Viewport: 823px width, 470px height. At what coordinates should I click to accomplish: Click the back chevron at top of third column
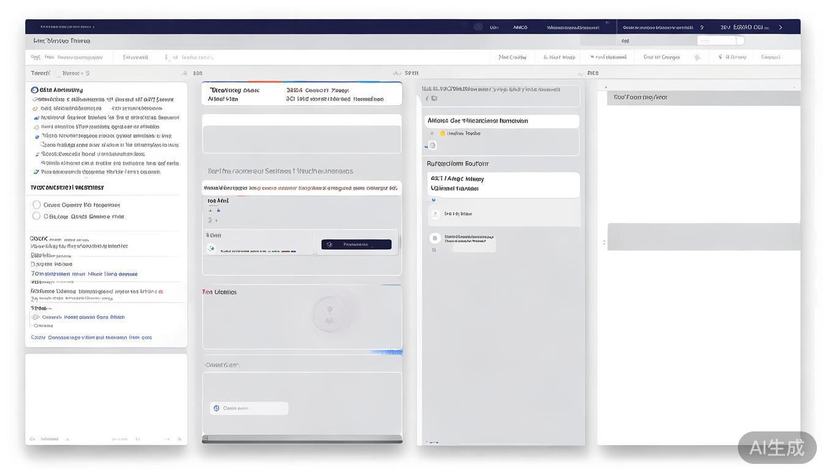(x=427, y=99)
